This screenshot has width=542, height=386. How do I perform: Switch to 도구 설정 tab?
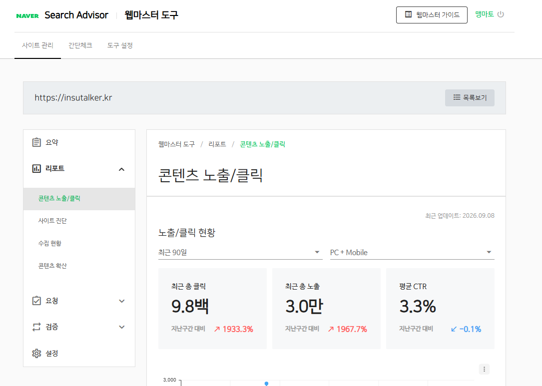[x=120, y=45]
